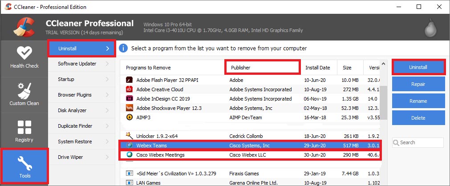Click the pear icon in header

[x=430, y=28]
